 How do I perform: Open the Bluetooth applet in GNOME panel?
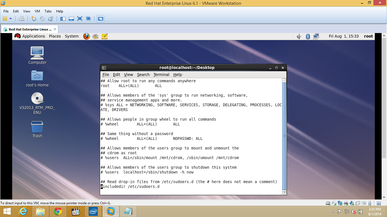click(x=308, y=36)
